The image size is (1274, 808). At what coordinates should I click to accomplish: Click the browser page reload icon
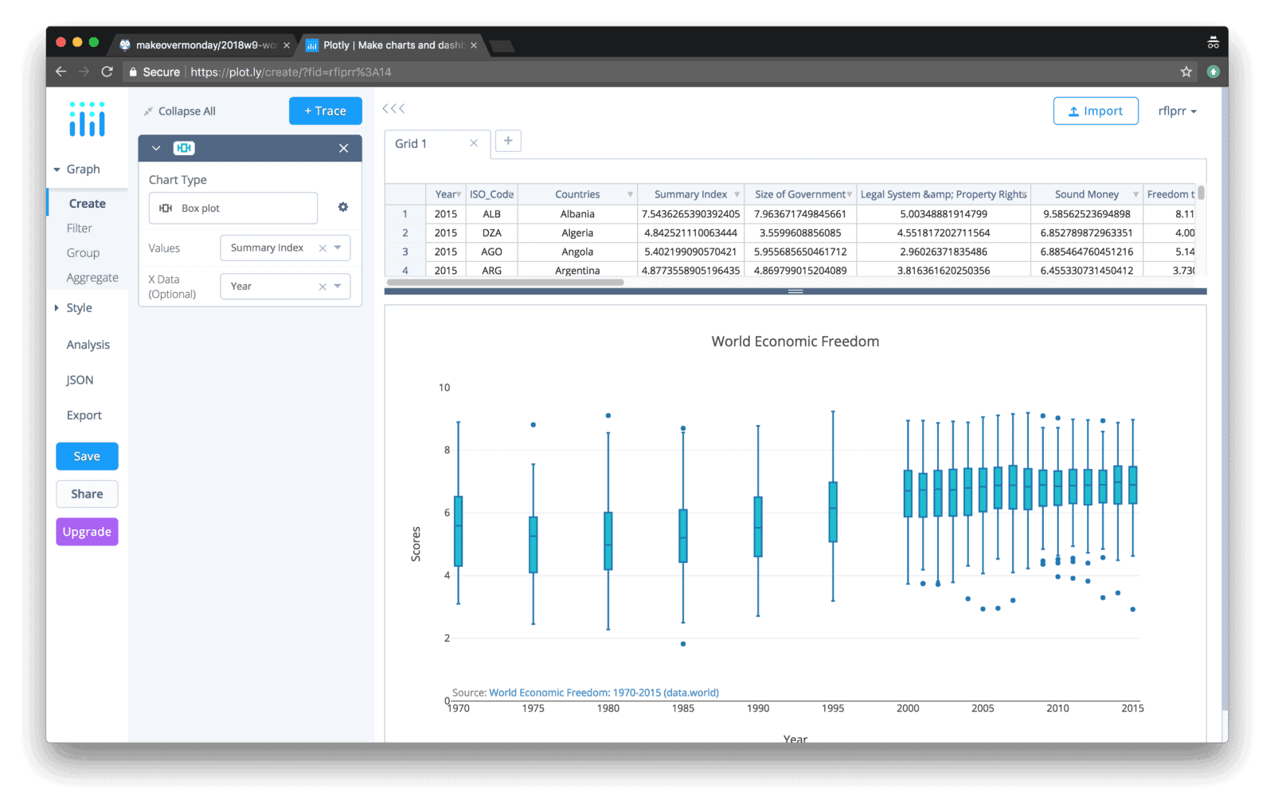click(x=107, y=71)
